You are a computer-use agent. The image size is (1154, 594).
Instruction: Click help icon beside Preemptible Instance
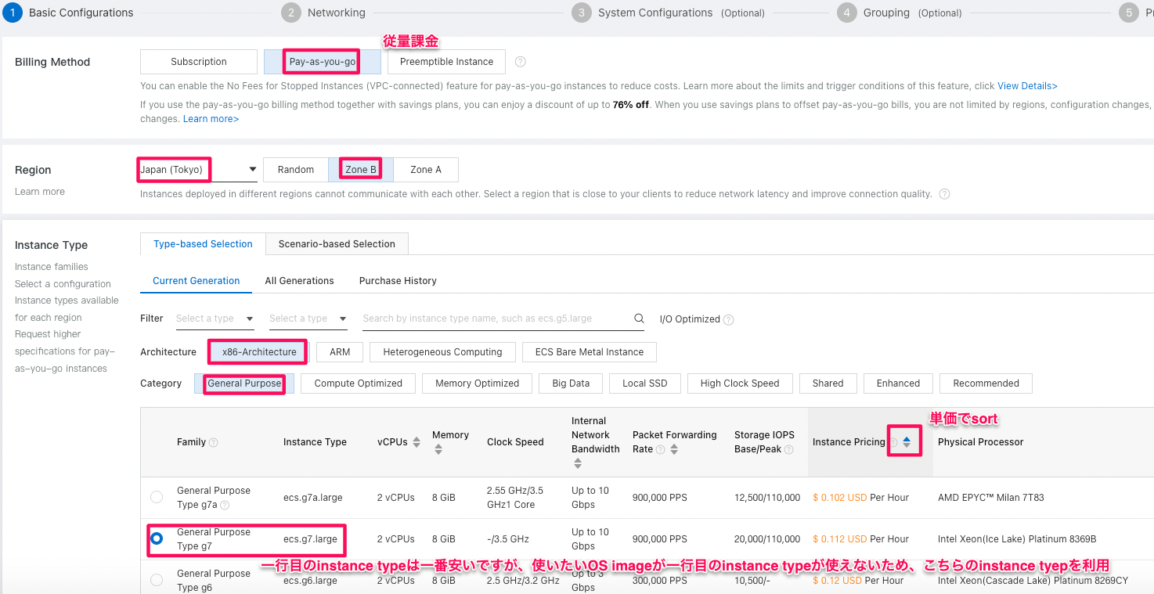520,62
